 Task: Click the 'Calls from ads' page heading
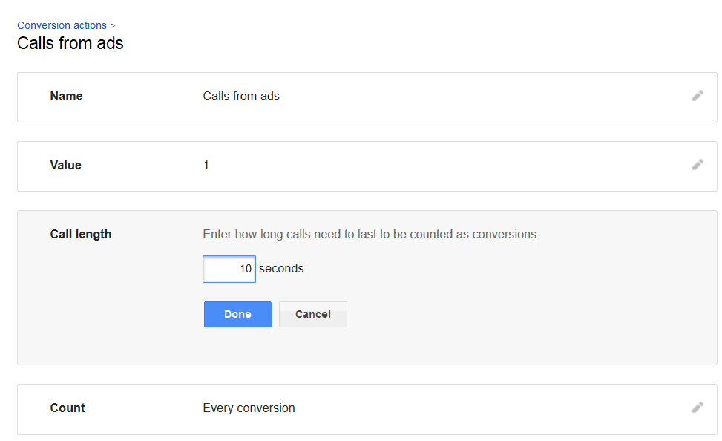70,43
